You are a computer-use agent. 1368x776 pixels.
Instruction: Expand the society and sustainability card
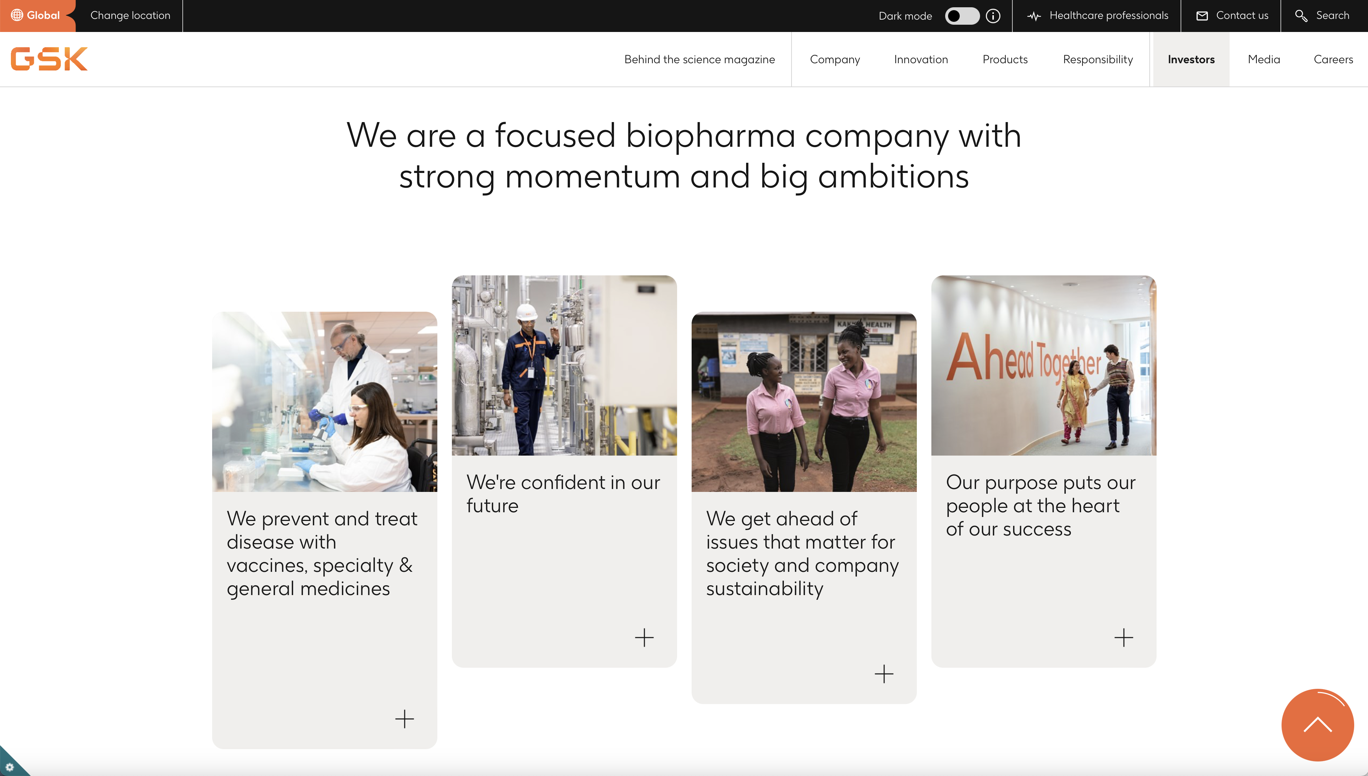(883, 674)
